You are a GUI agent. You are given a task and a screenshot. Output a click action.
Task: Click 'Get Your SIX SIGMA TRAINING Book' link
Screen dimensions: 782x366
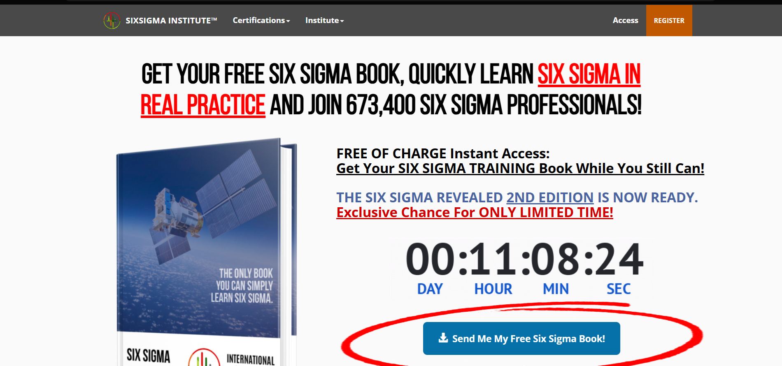520,168
